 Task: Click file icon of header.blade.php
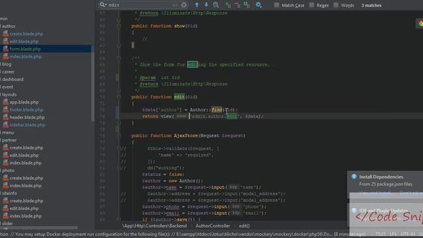click(5, 117)
